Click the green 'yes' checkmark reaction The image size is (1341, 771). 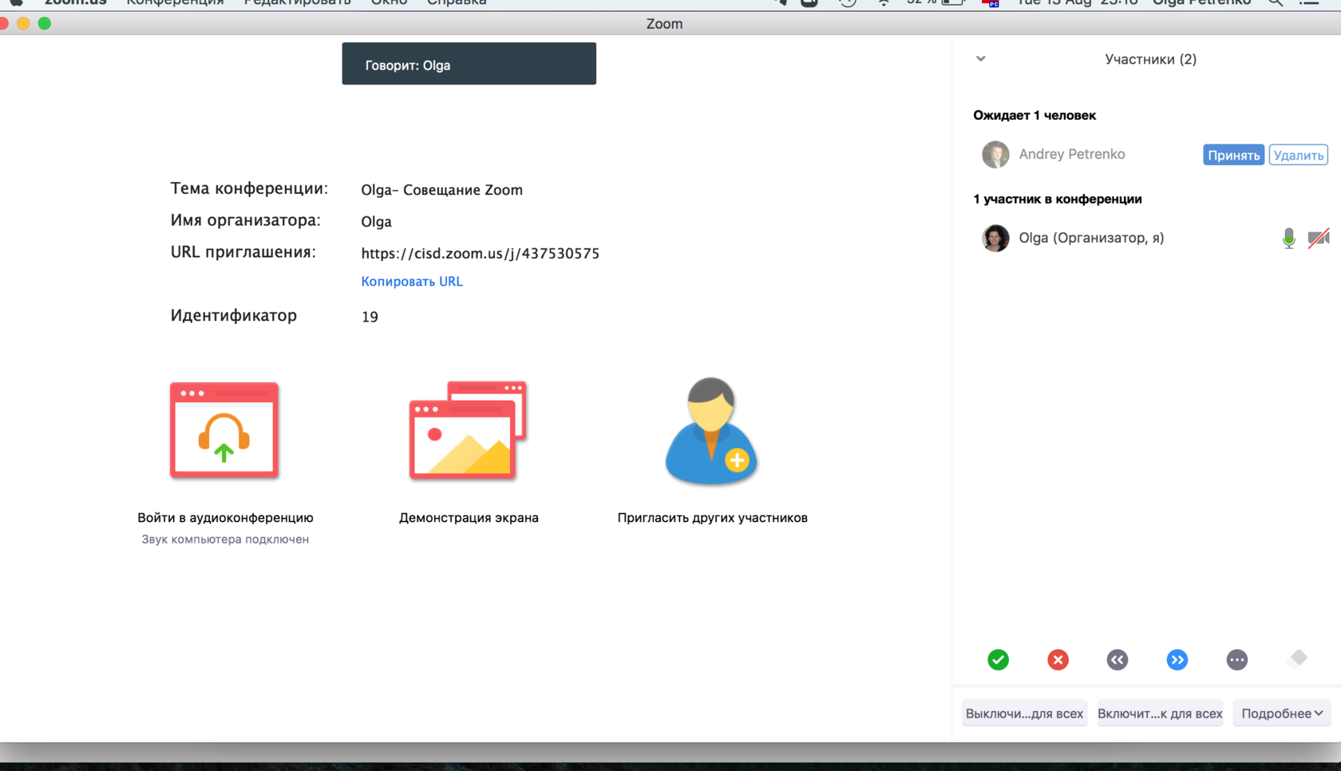point(998,659)
